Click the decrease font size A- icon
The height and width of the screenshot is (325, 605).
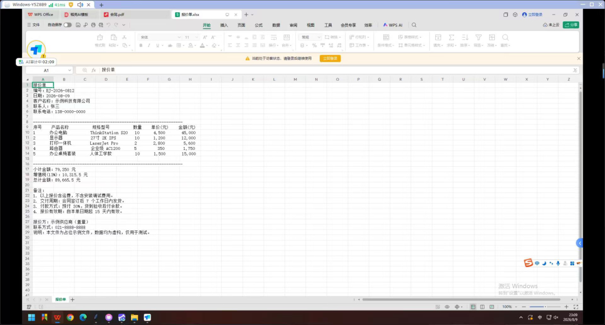213,37
